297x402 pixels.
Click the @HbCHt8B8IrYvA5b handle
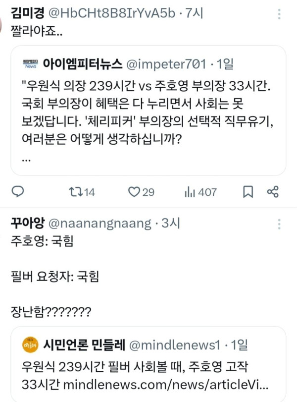[x=111, y=13]
